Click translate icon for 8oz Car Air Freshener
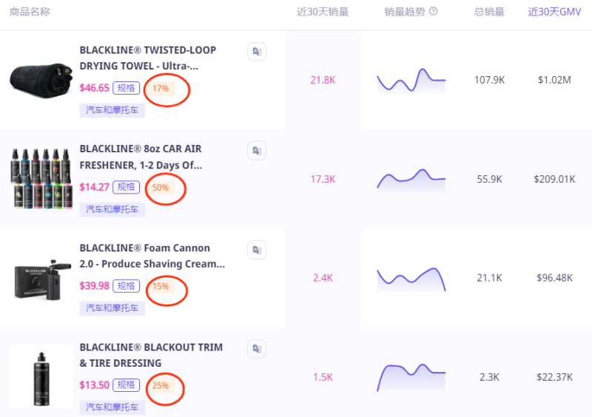Screen dimensions: 592x417 (x=257, y=151)
